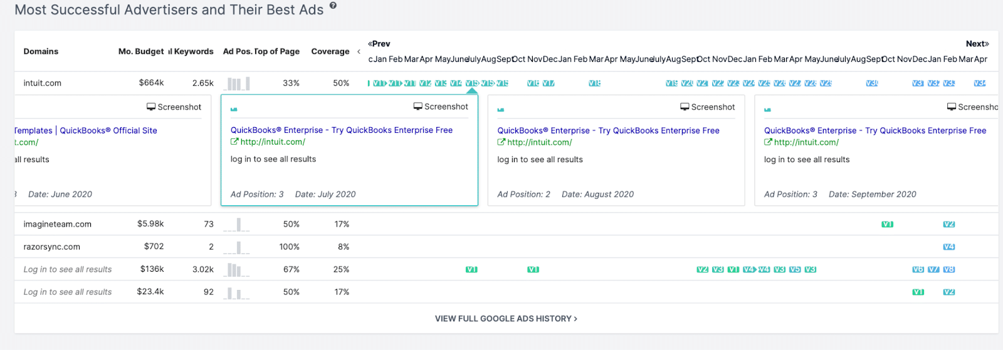This screenshot has height=350, width=1003.
Task: View full Google Ads history
Action: click(506, 319)
